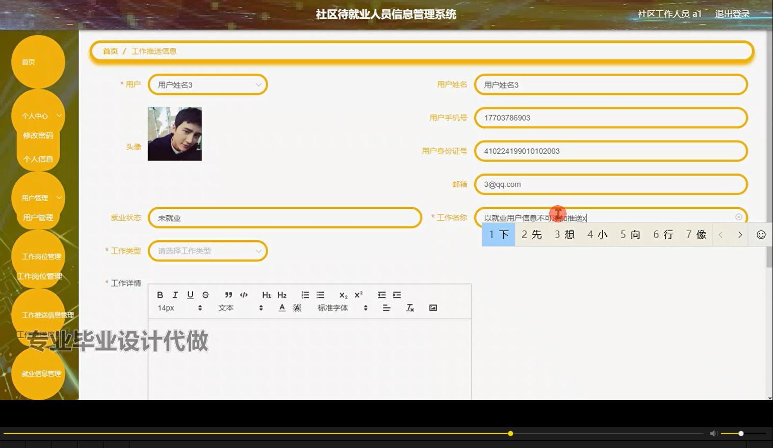This screenshot has height=448, width=773.
Task: Select IME candidate 7 像
Action: click(696, 235)
